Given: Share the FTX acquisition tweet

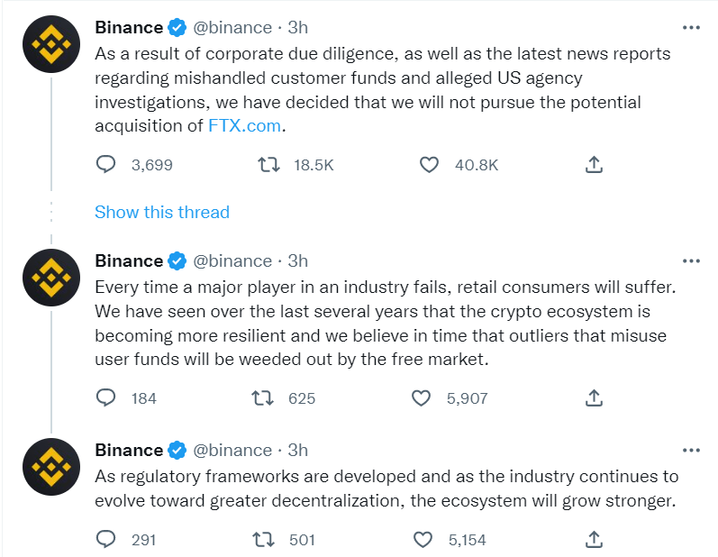Looking at the screenshot, I should tap(594, 165).
